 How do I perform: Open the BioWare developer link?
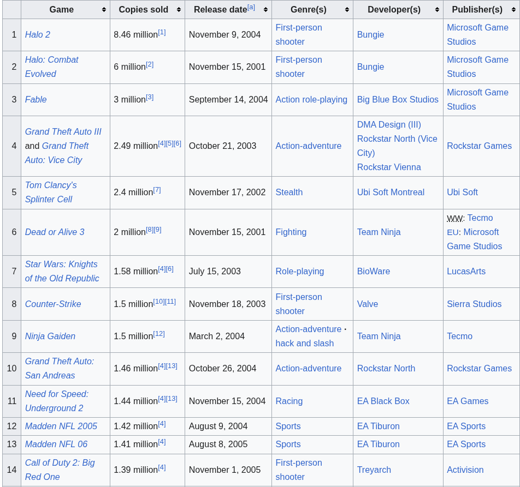(x=374, y=271)
